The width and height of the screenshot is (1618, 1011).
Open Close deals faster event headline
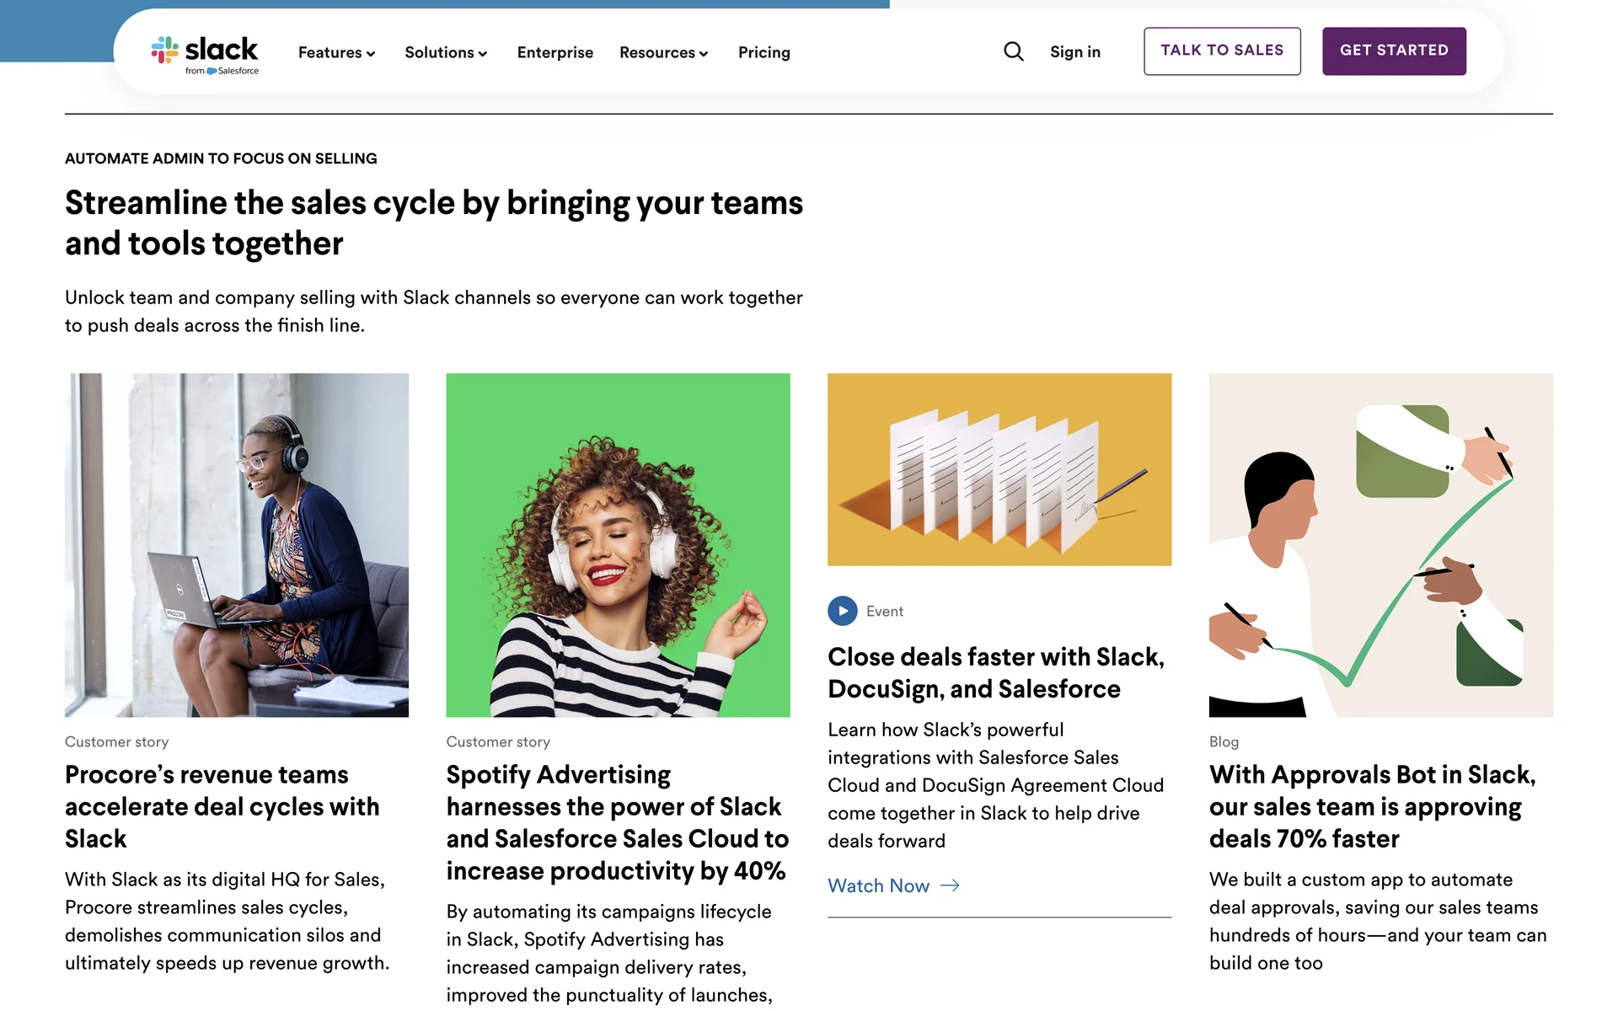[995, 672]
